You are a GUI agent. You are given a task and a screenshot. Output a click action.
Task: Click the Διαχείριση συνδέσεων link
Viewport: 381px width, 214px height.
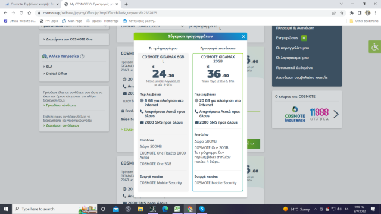pyautogui.click(x=61, y=125)
